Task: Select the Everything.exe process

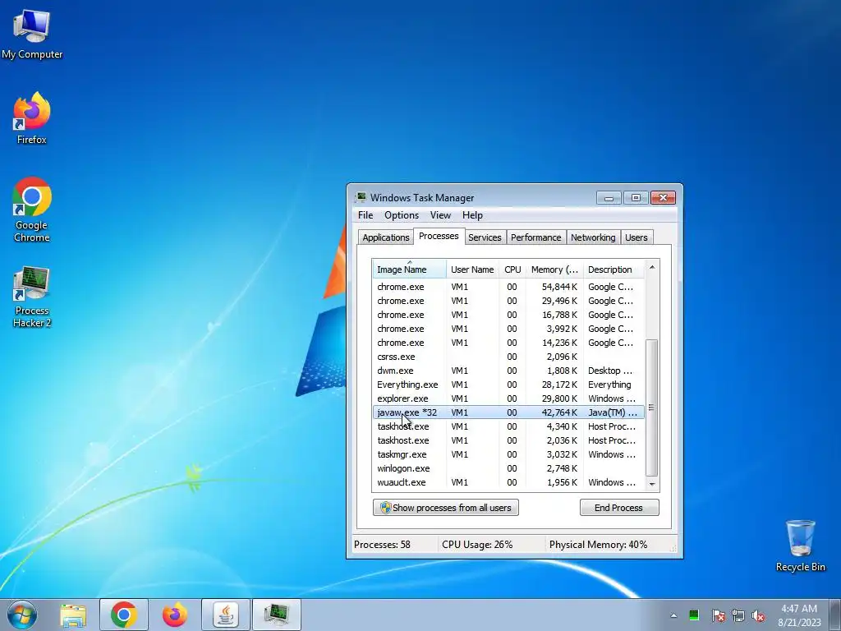Action: point(508,385)
